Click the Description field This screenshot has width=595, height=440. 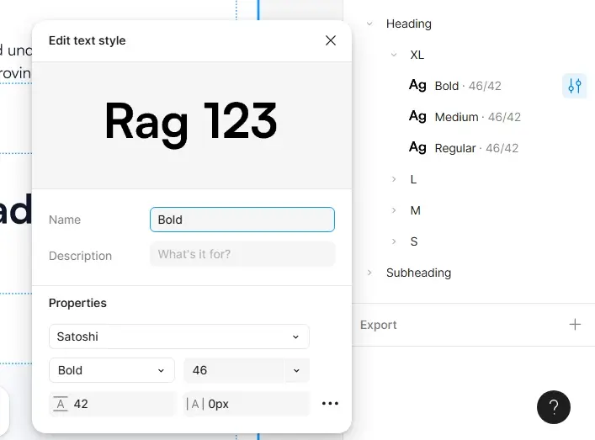(x=242, y=254)
